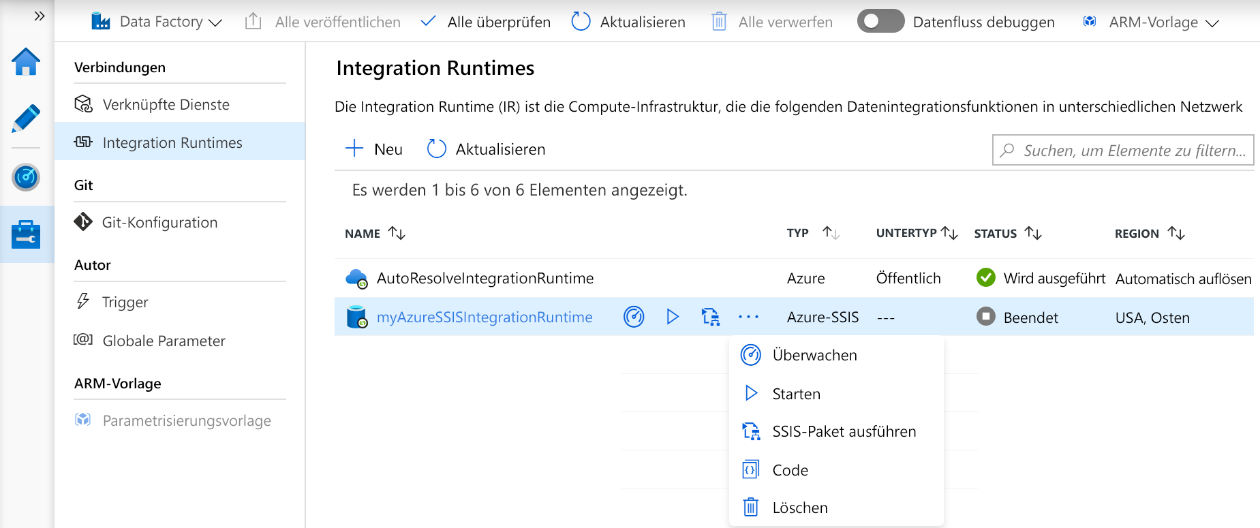Expand the left navigation with the double chevron
The image size is (1260, 528).
40,16
